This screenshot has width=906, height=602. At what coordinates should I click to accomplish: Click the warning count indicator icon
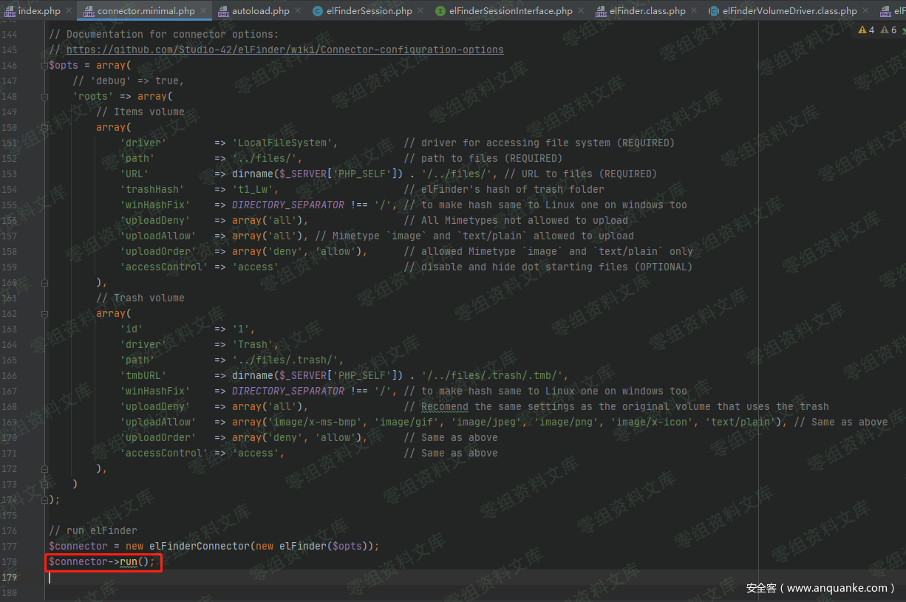pyautogui.click(x=862, y=30)
